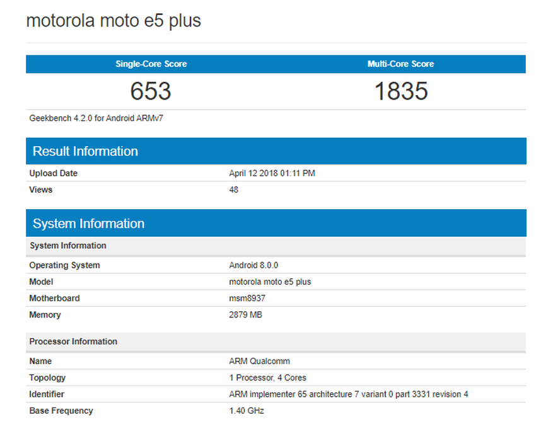Click the Memory value 2879 MB
Viewport: 536px width, 427px height.
tap(244, 315)
